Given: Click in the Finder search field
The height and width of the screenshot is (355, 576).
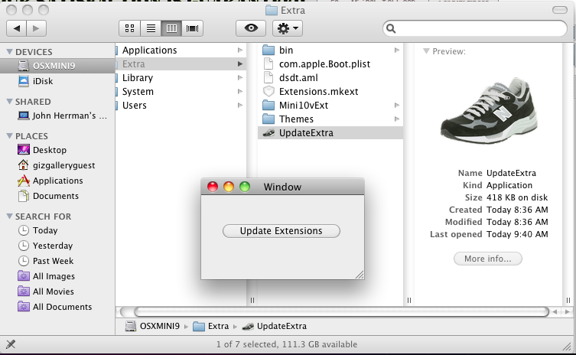Looking at the screenshot, I should (x=475, y=28).
